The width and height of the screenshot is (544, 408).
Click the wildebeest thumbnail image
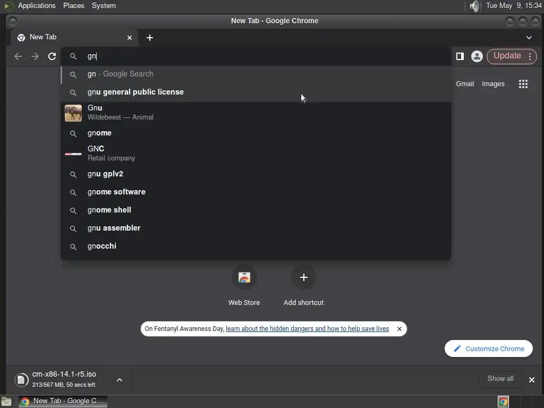73,113
